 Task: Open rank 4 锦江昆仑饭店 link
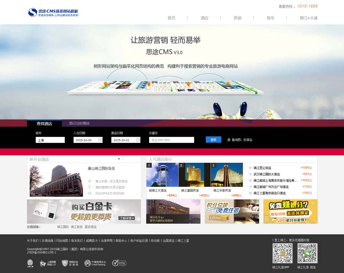(262, 168)
